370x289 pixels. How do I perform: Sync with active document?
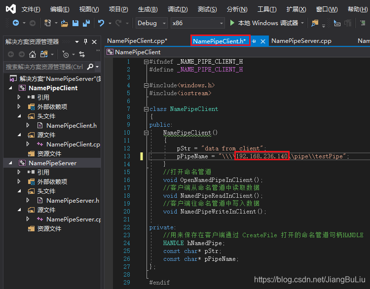(x=82, y=55)
